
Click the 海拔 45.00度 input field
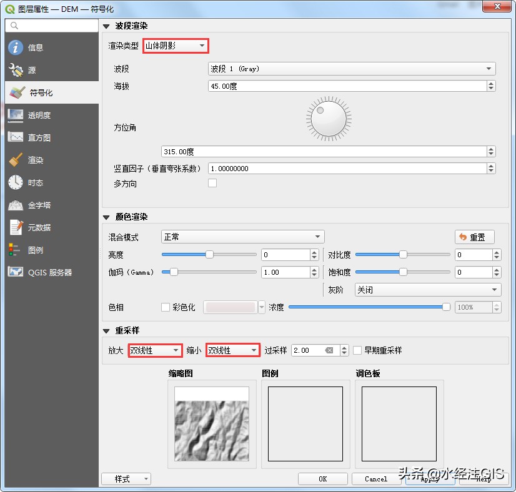coord(347,86)
